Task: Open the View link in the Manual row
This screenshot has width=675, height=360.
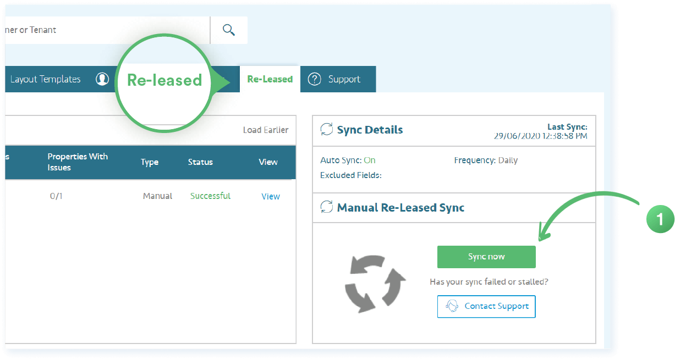Action: [271, 196]
